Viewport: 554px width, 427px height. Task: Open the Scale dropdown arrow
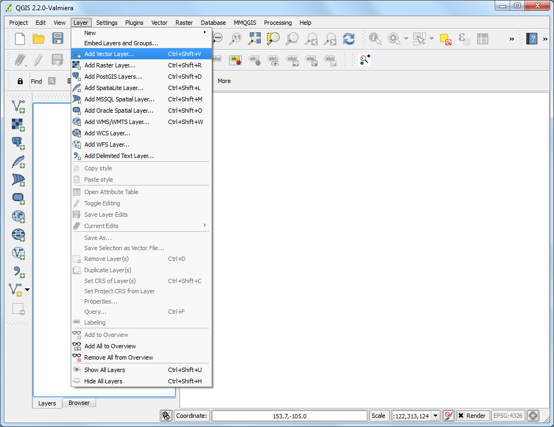[x=436, y=416]
